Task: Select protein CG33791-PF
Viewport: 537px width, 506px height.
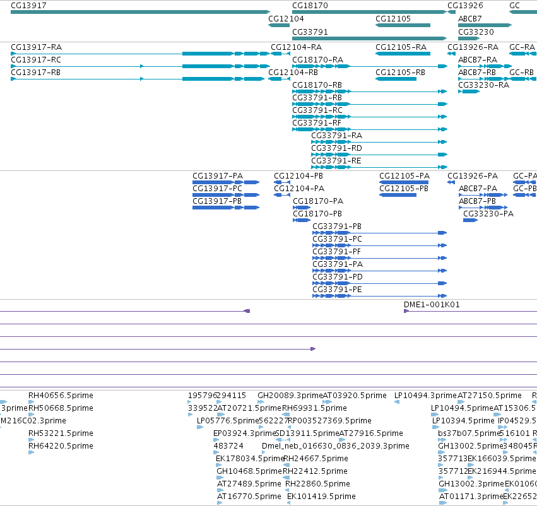Action: pyautogui.click(x=379, y=259)
